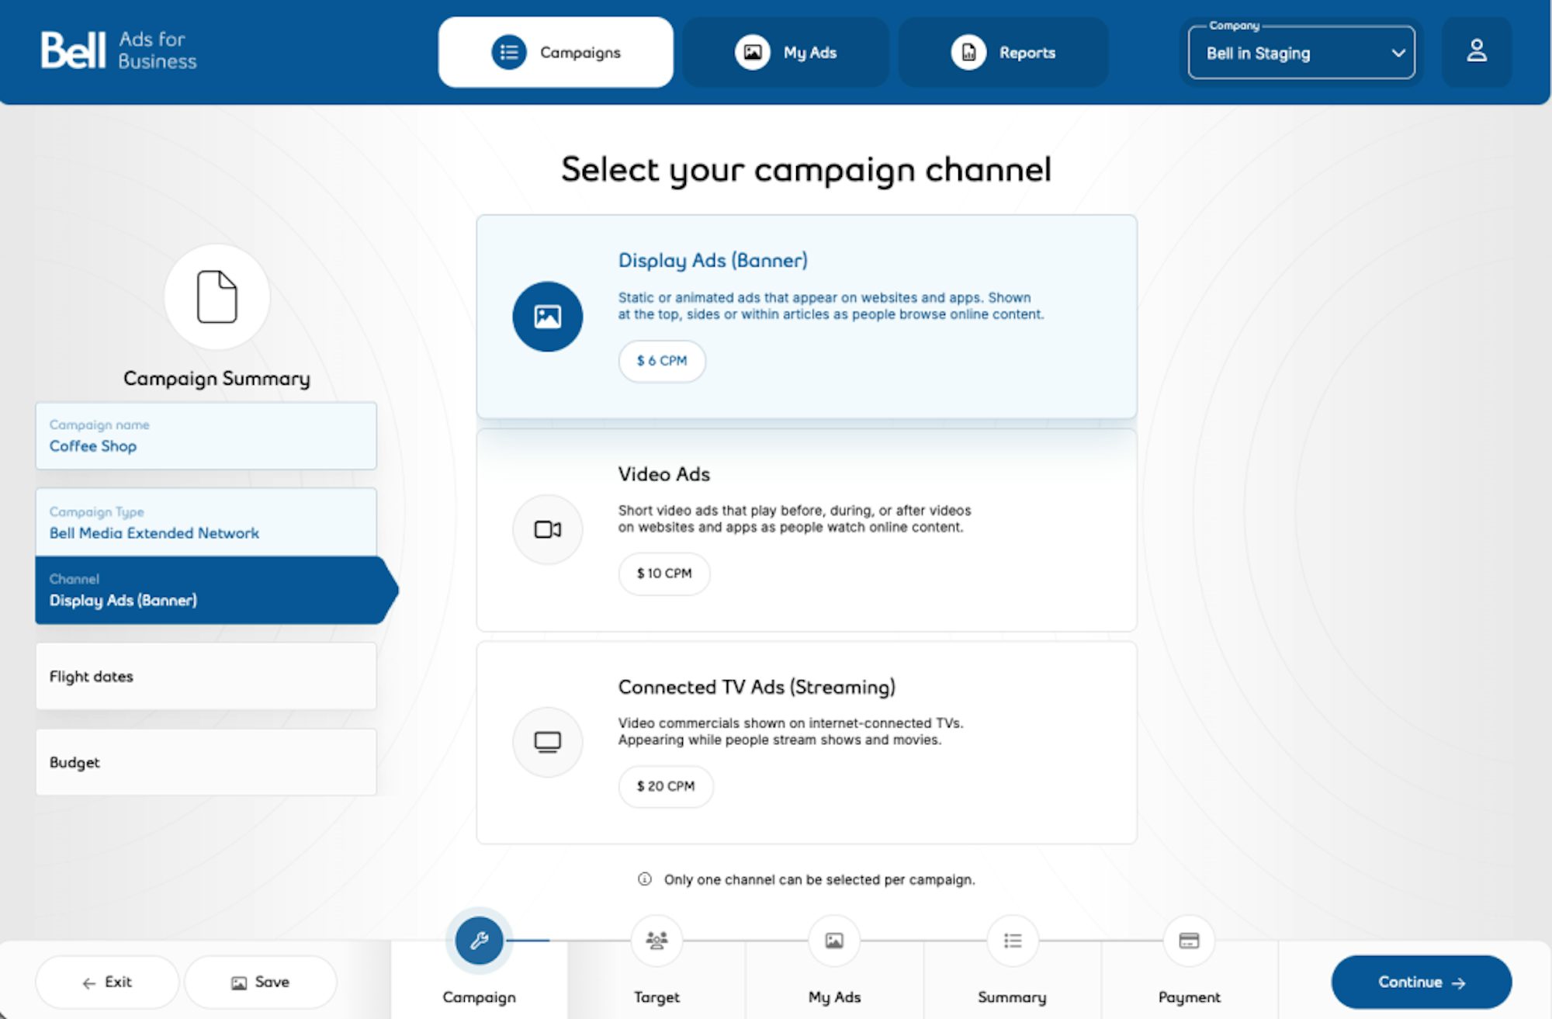The image size is (1552, 1019).
Task: Open the Company dropdown Bell in Staging
Action: point(1301,53)
